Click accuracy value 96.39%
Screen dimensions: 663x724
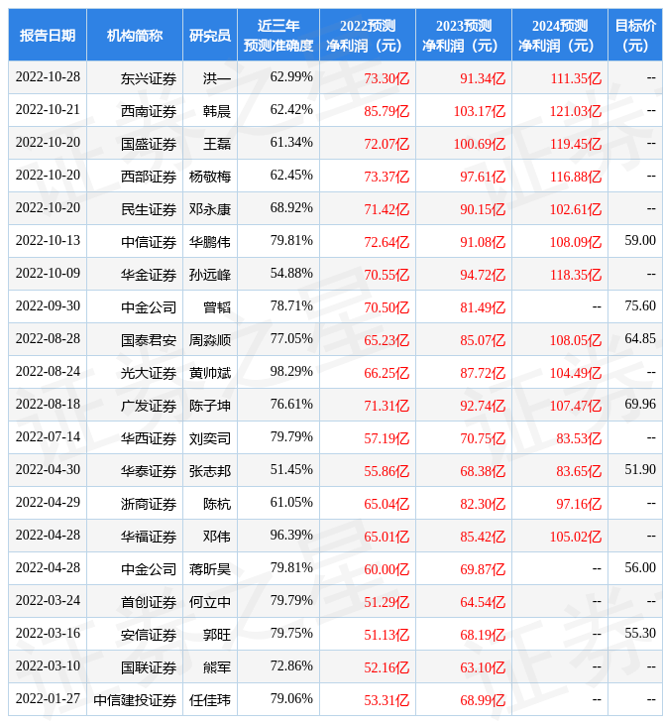291,536
